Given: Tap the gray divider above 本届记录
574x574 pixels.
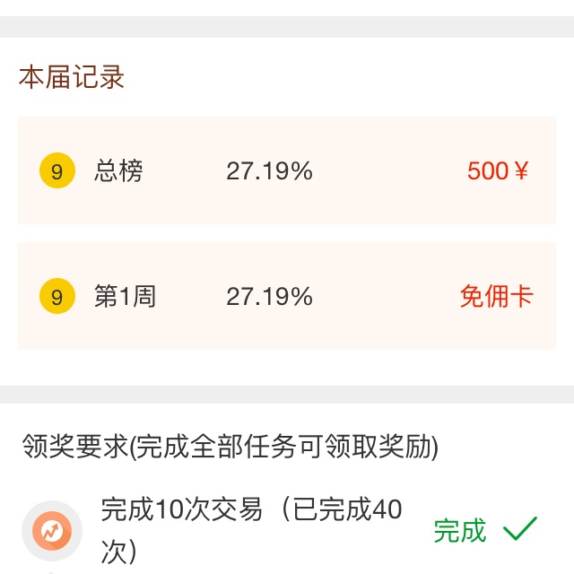Looking at the screenshot, I should (x=287, y=27).
